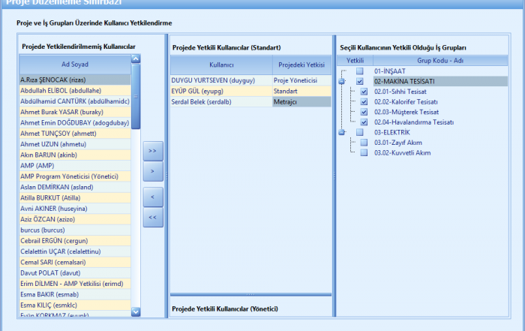Enable the 03.01-Zayıf Akım checkbox
The width and height of the screenshot is (525, 331).
pyautogui.click(x=364, y=143)
